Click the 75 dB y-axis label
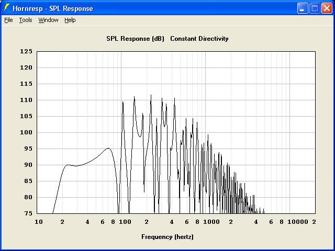 click(28, 214)
